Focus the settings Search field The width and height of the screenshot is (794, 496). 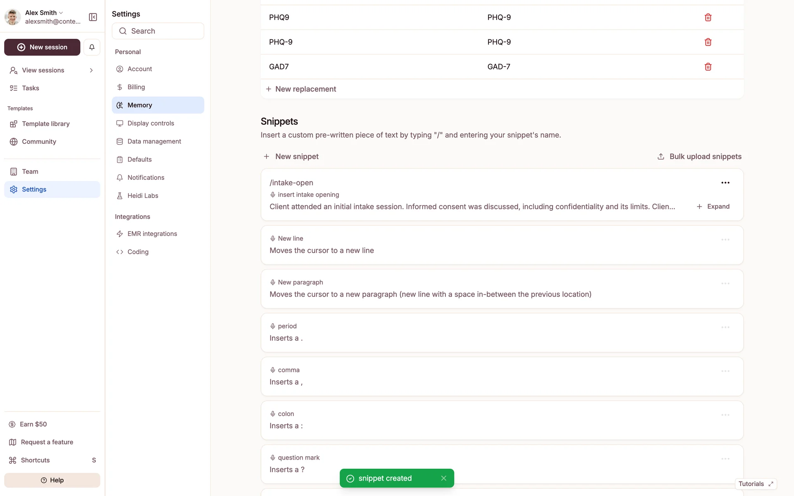158,31
